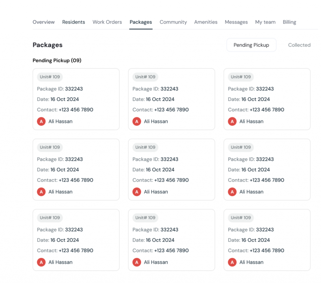Click avatar icon in middle-row left card
The image size is (321, 283).
41,192
